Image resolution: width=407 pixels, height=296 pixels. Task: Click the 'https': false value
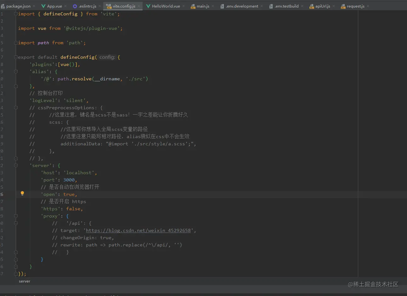(x=73, y=209)
